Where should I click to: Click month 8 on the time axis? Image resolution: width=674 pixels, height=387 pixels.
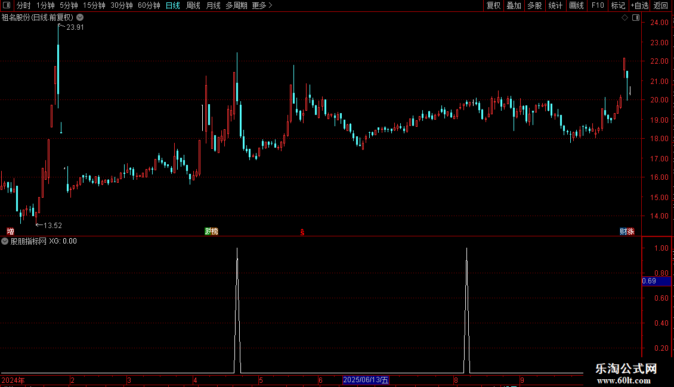456,380
